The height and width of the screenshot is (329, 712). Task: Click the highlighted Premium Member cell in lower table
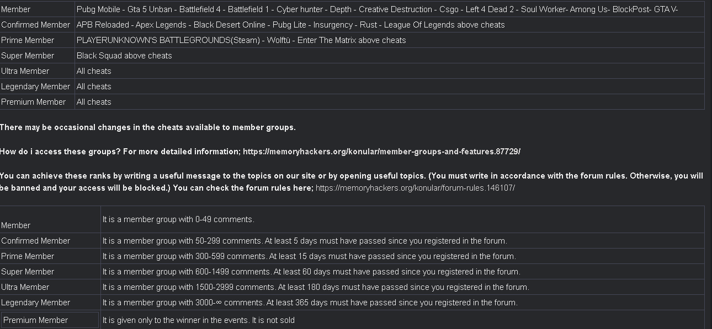click(50, 320)
